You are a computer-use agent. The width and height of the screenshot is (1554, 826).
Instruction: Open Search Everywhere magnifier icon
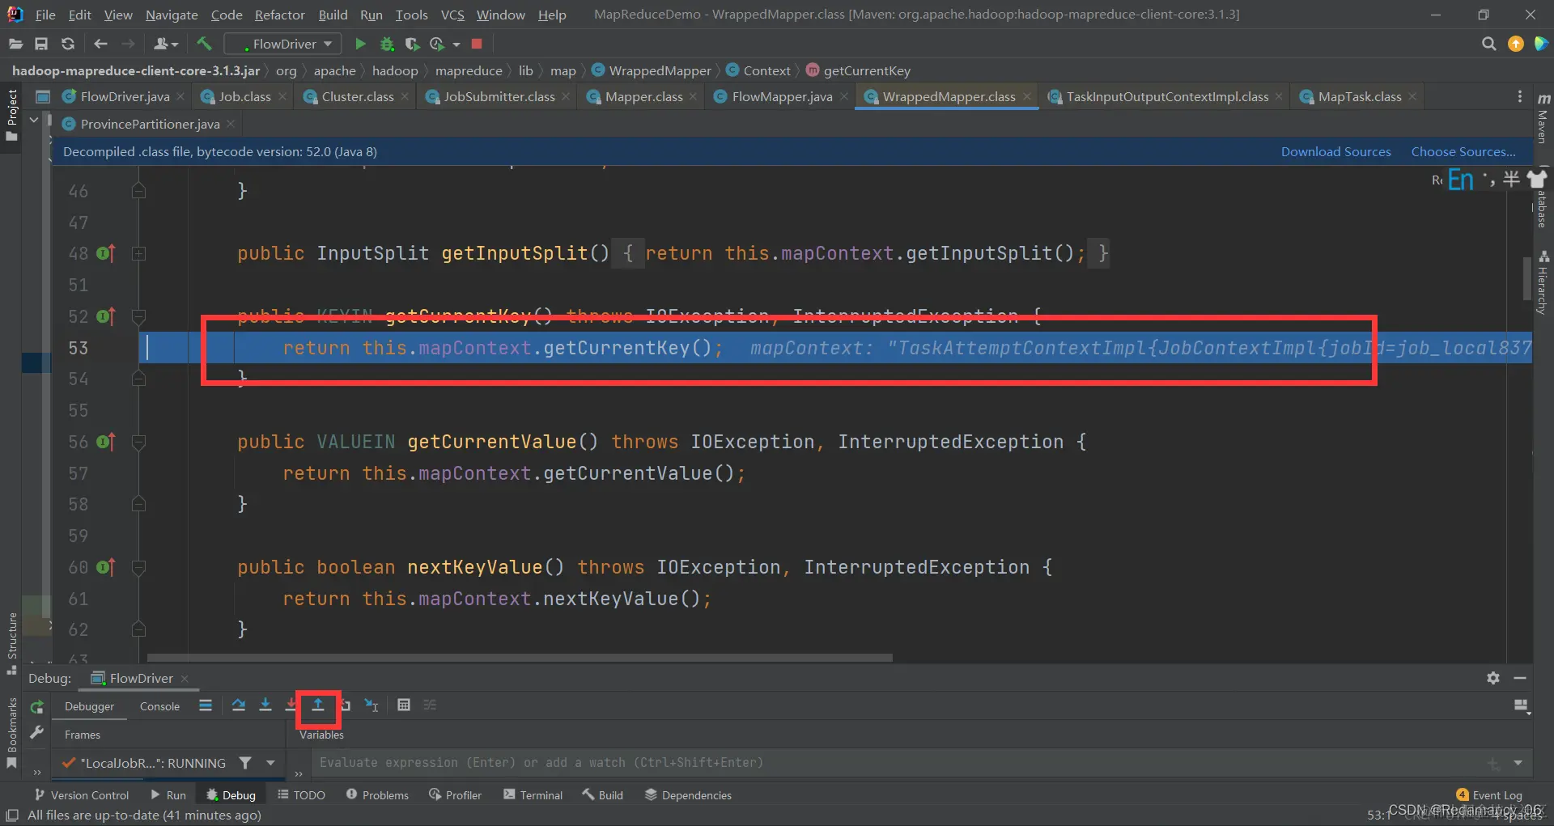click(x=1488, y=44)
